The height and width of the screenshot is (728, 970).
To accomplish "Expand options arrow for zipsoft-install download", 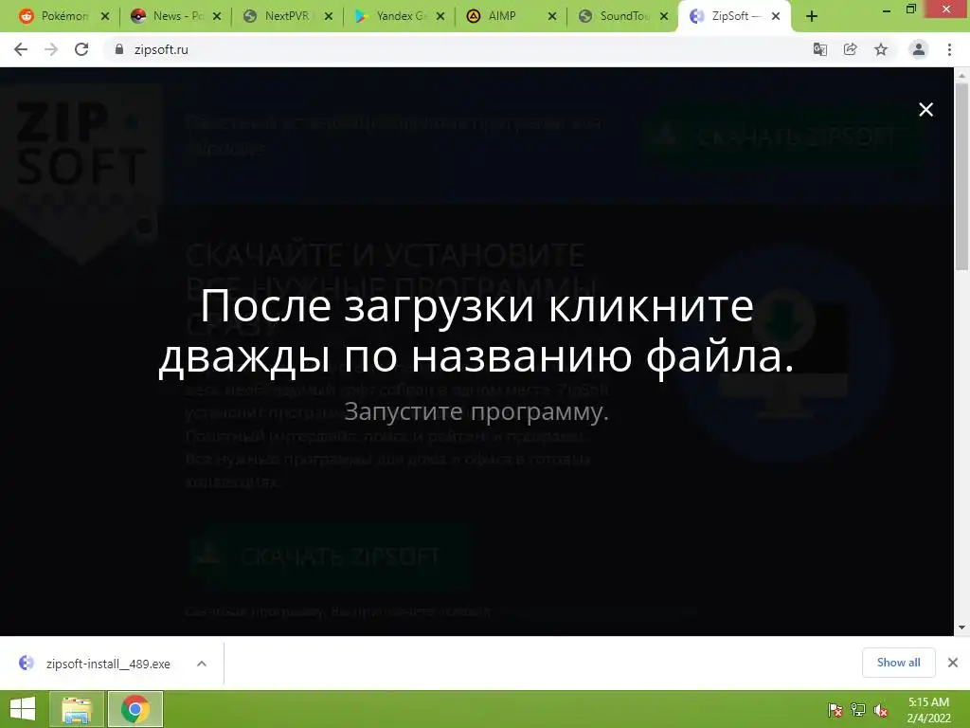I will coord(201,663).
